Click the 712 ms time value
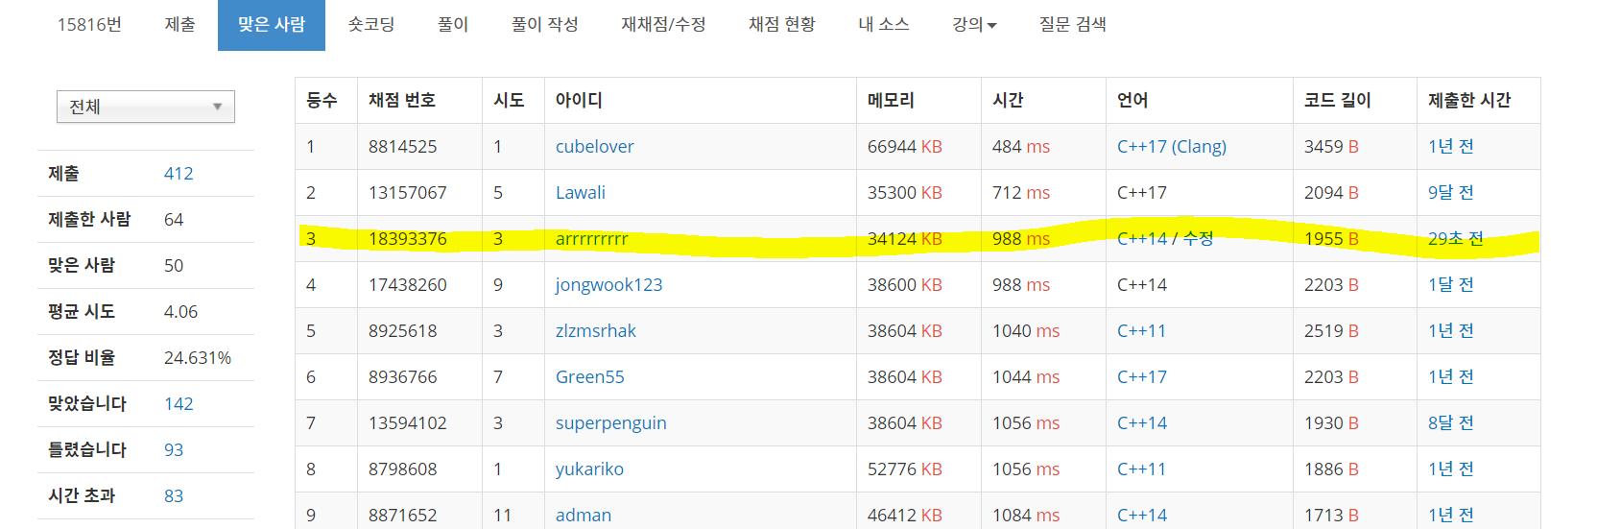 point(1021,193)
